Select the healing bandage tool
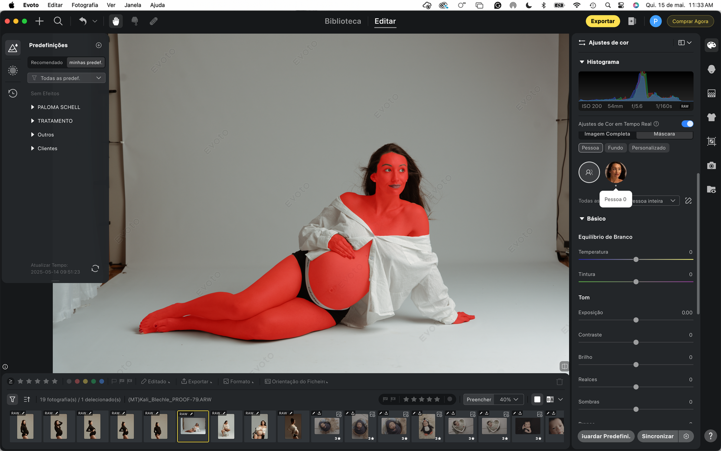 (x=154, y=21)
